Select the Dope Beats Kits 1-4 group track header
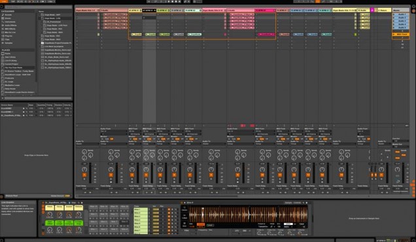416x242 pixels. click(x=86, y=10)
